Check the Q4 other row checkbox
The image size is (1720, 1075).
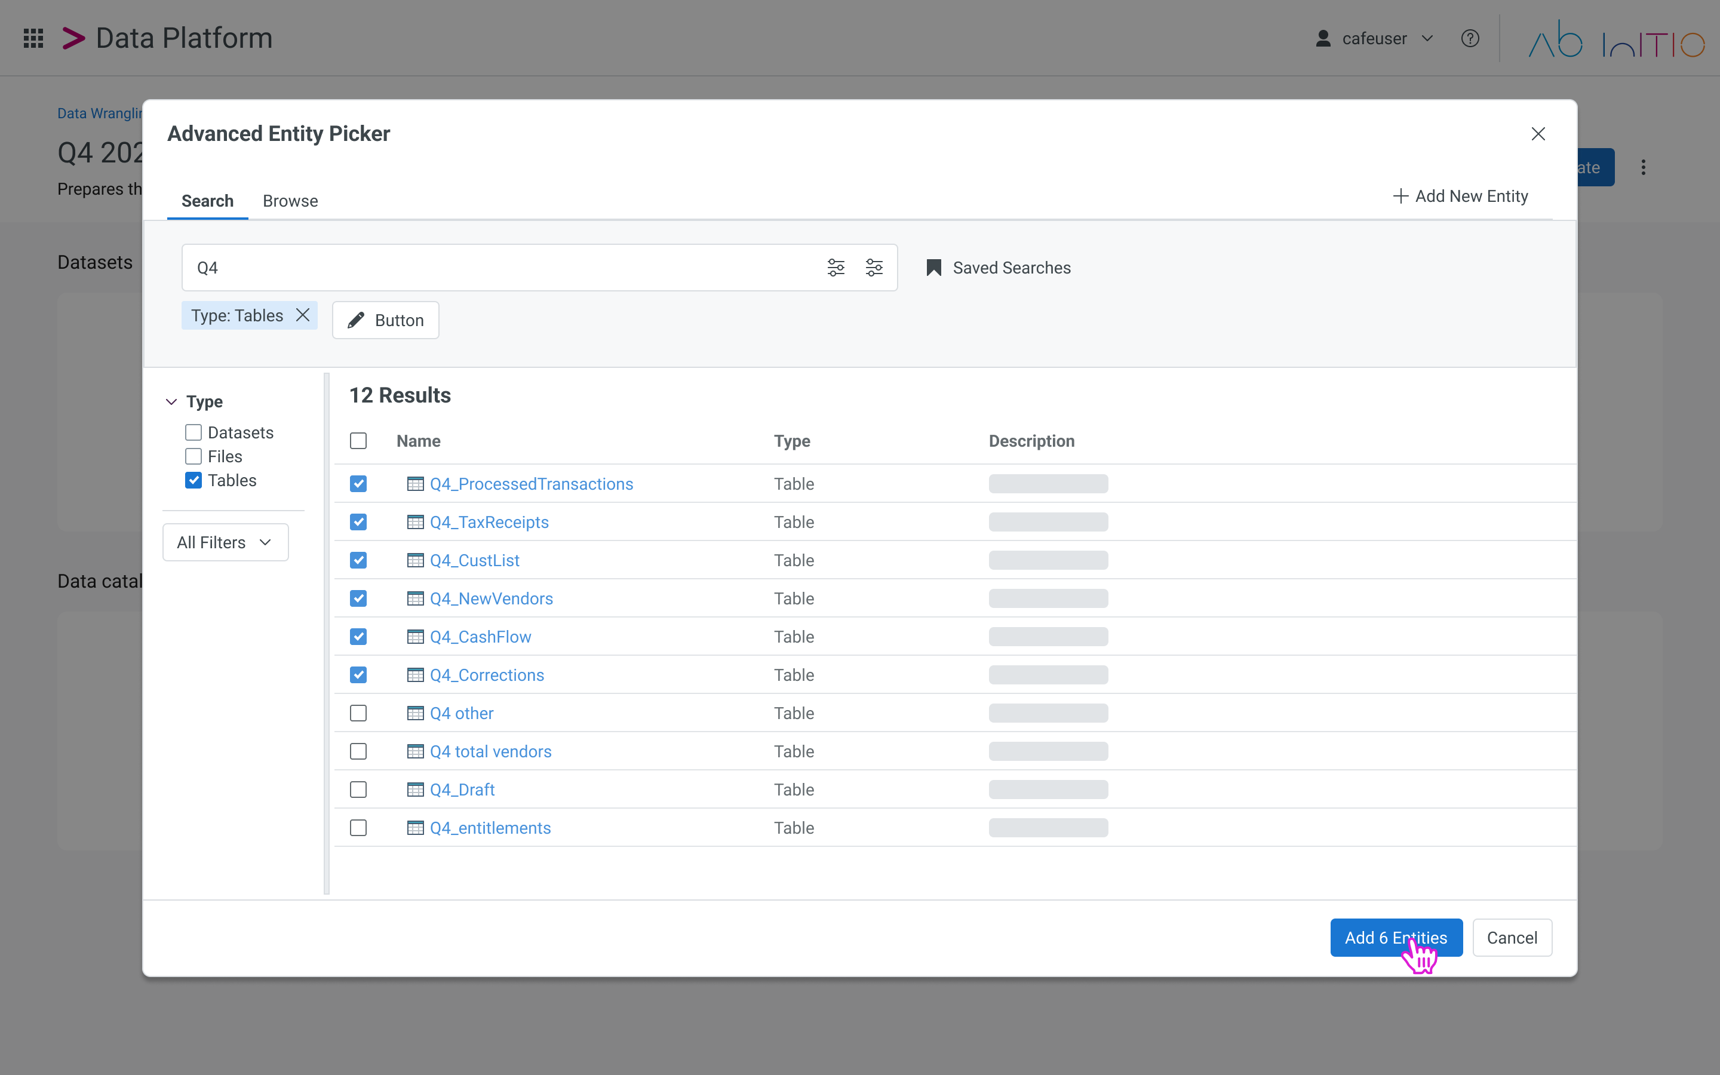pyautogui.click(x=358, y=713)
